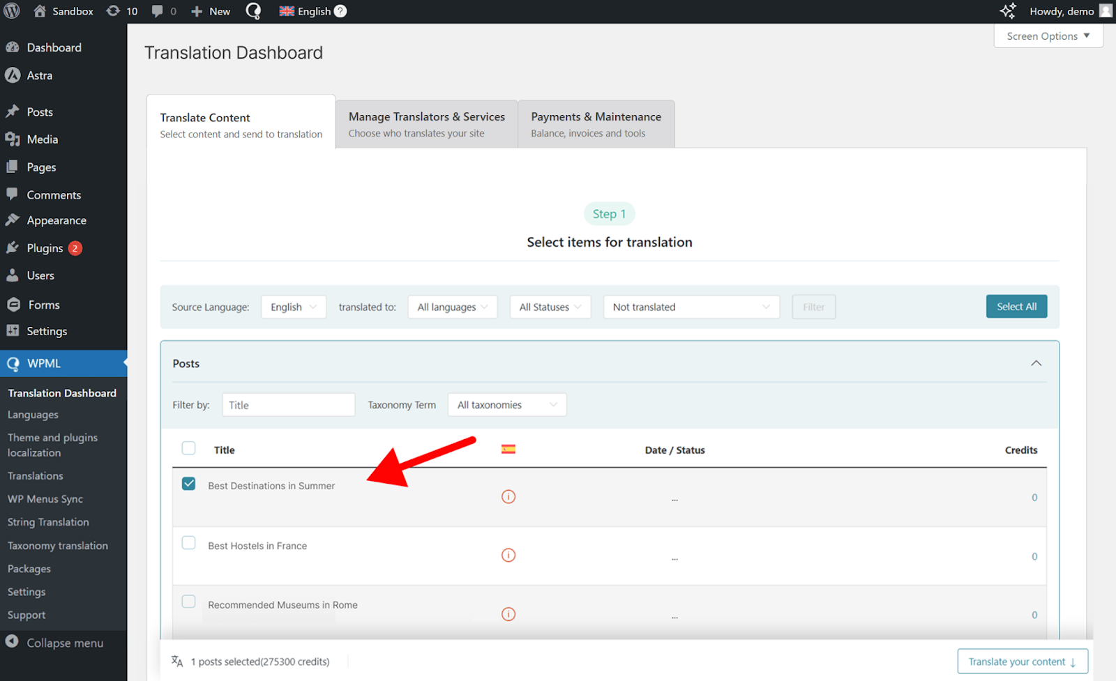Collapse the Posts section chevron
Screen dimensions: 1116x681
(1036, 363)
